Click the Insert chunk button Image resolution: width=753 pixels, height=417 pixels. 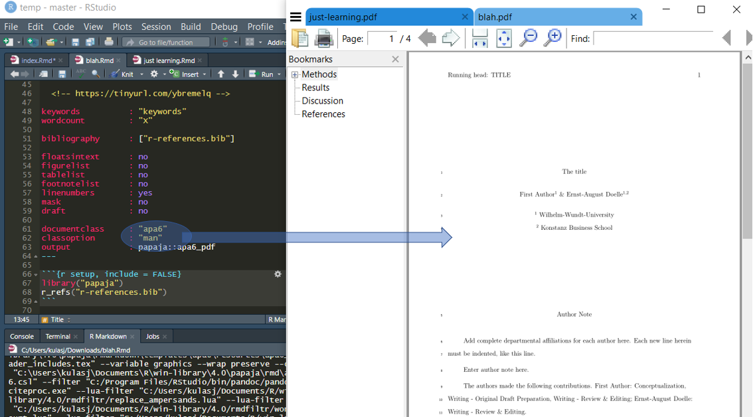[185, 74]
